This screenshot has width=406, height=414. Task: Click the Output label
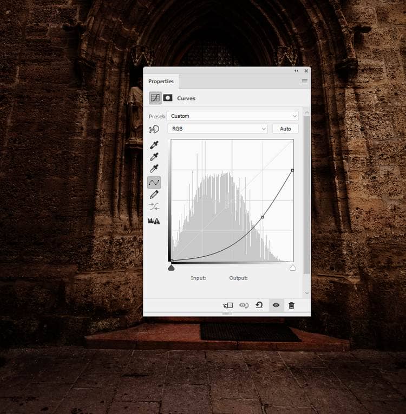point(238,278)
